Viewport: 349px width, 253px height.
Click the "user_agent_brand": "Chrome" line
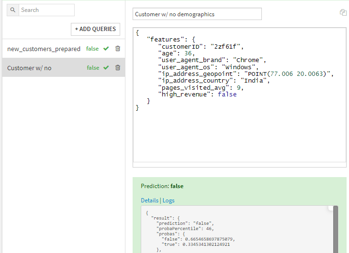coord(212,60)
